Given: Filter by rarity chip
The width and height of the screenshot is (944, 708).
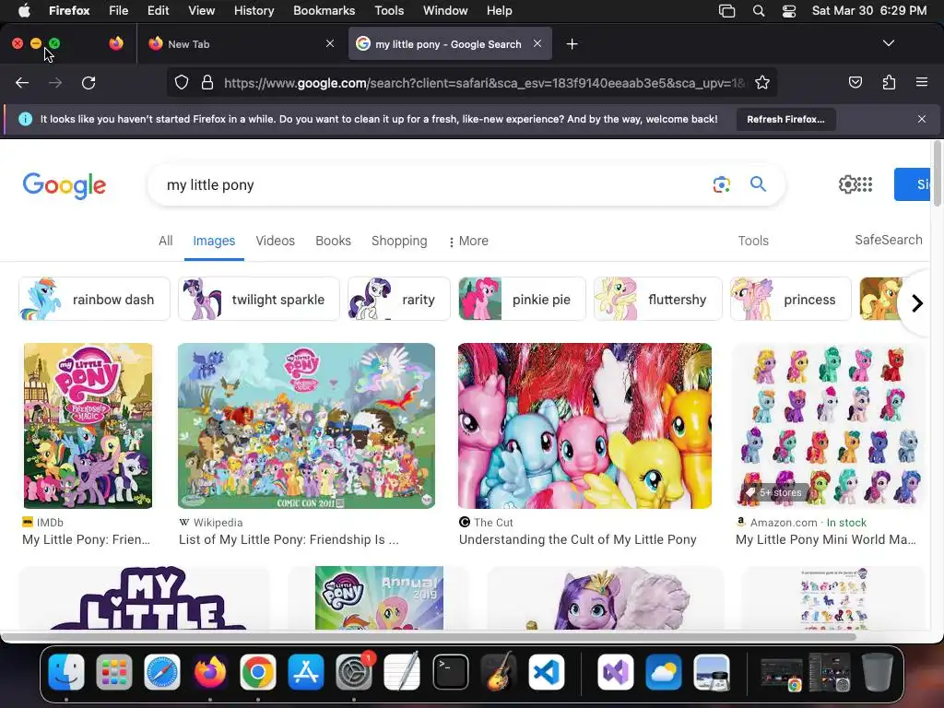Looking at the screenshot, I should tap(398, 300).
